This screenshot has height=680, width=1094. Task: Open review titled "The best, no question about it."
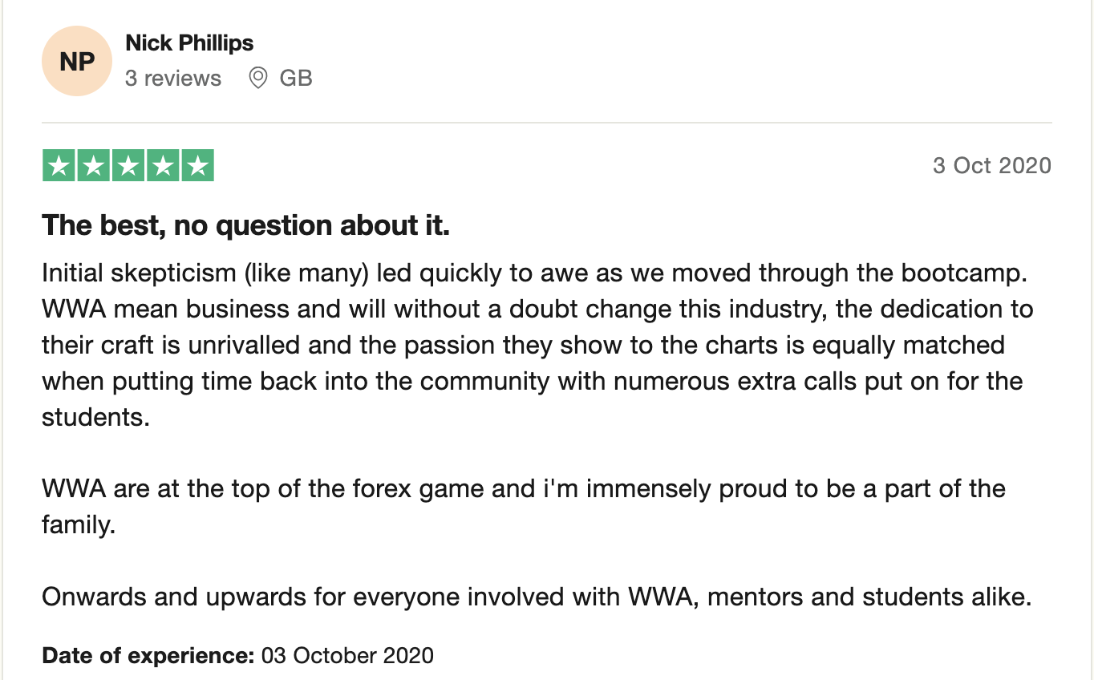point(245,225)
